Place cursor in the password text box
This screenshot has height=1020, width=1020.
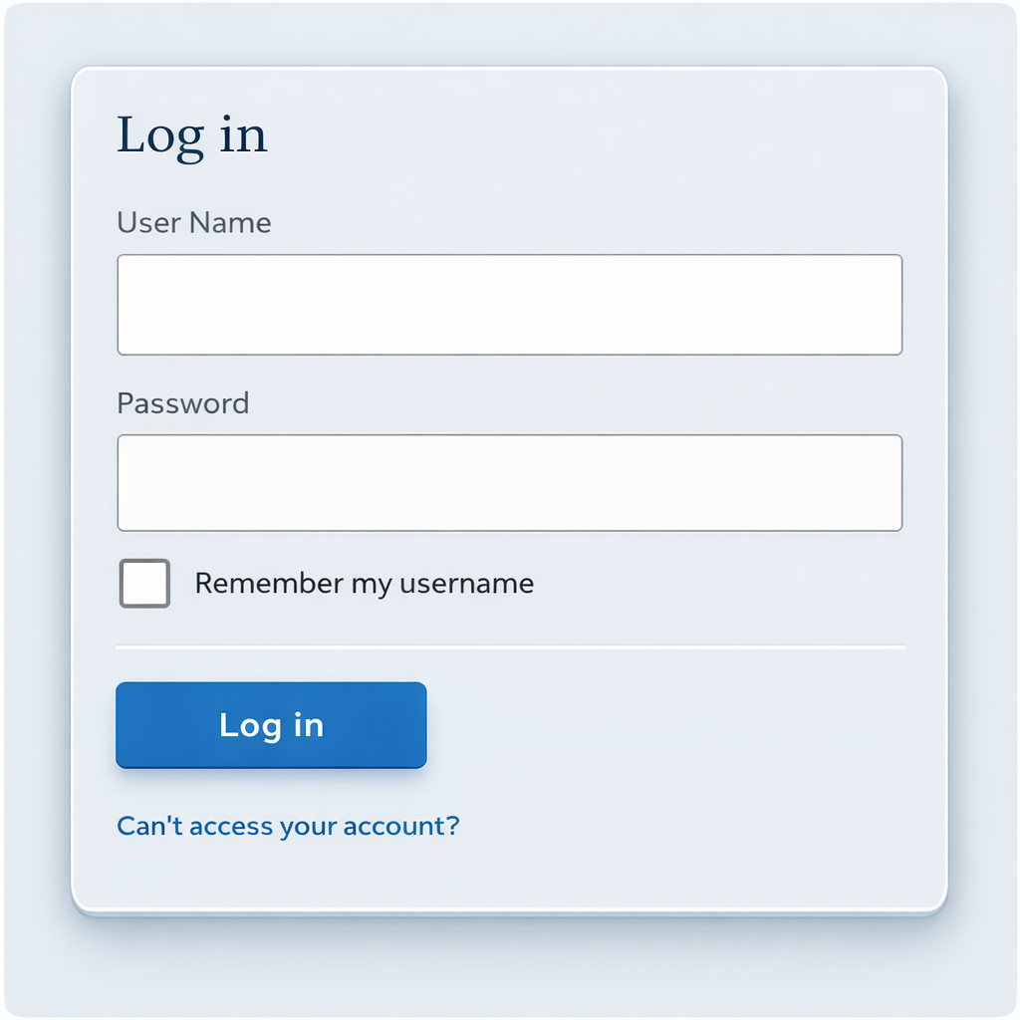[510, 482]
